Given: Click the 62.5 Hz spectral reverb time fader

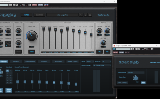Looking at the screenshot, I should coord(17,82).
